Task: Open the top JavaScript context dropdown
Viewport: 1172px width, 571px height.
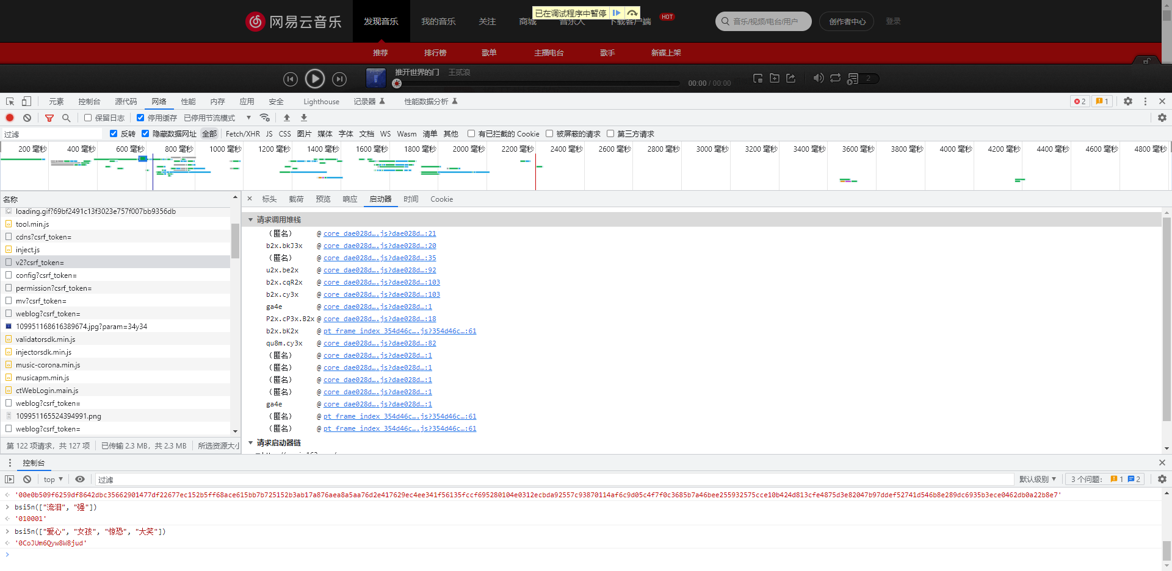Action: (x=53, y=480)
